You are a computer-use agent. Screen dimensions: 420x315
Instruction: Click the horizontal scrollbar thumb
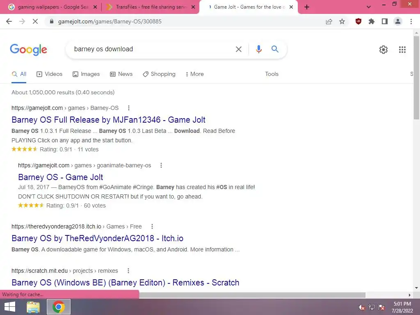(252, 295)
